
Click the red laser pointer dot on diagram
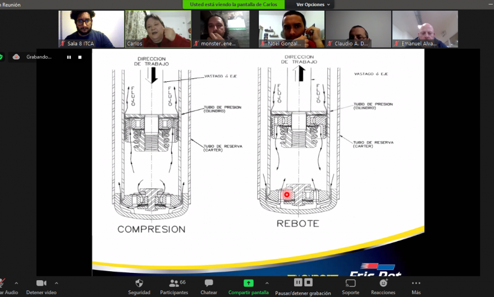click(287, 194)
